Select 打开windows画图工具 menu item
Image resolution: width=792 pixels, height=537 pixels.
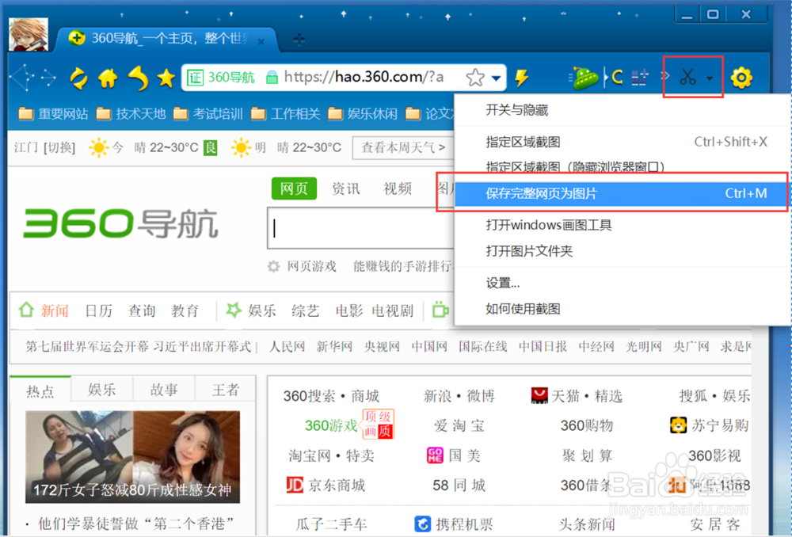(623, 225)
